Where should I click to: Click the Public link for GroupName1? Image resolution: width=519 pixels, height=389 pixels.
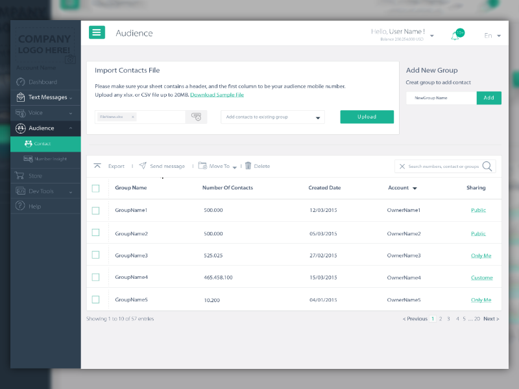click(478, 210)
